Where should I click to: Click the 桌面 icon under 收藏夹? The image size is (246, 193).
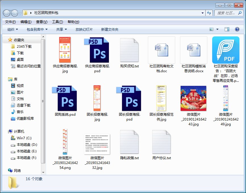(x=14, y=60)
